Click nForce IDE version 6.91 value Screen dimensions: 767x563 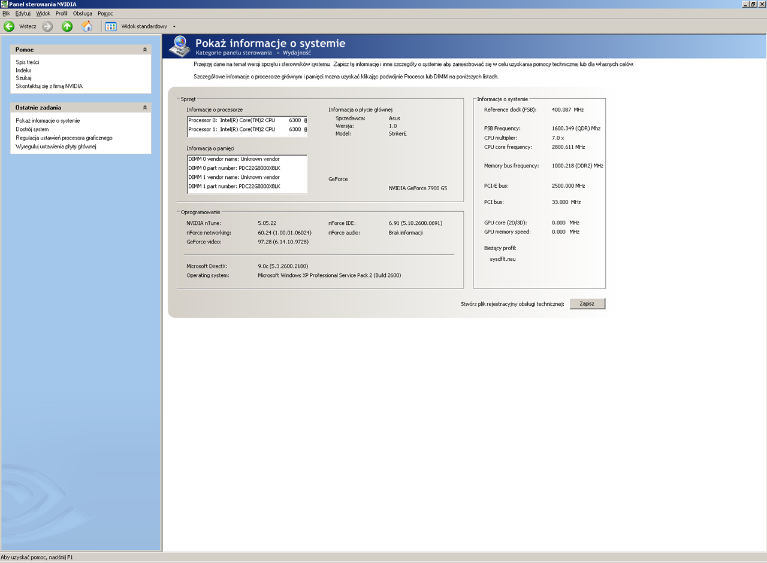click(x=415, y=223)
